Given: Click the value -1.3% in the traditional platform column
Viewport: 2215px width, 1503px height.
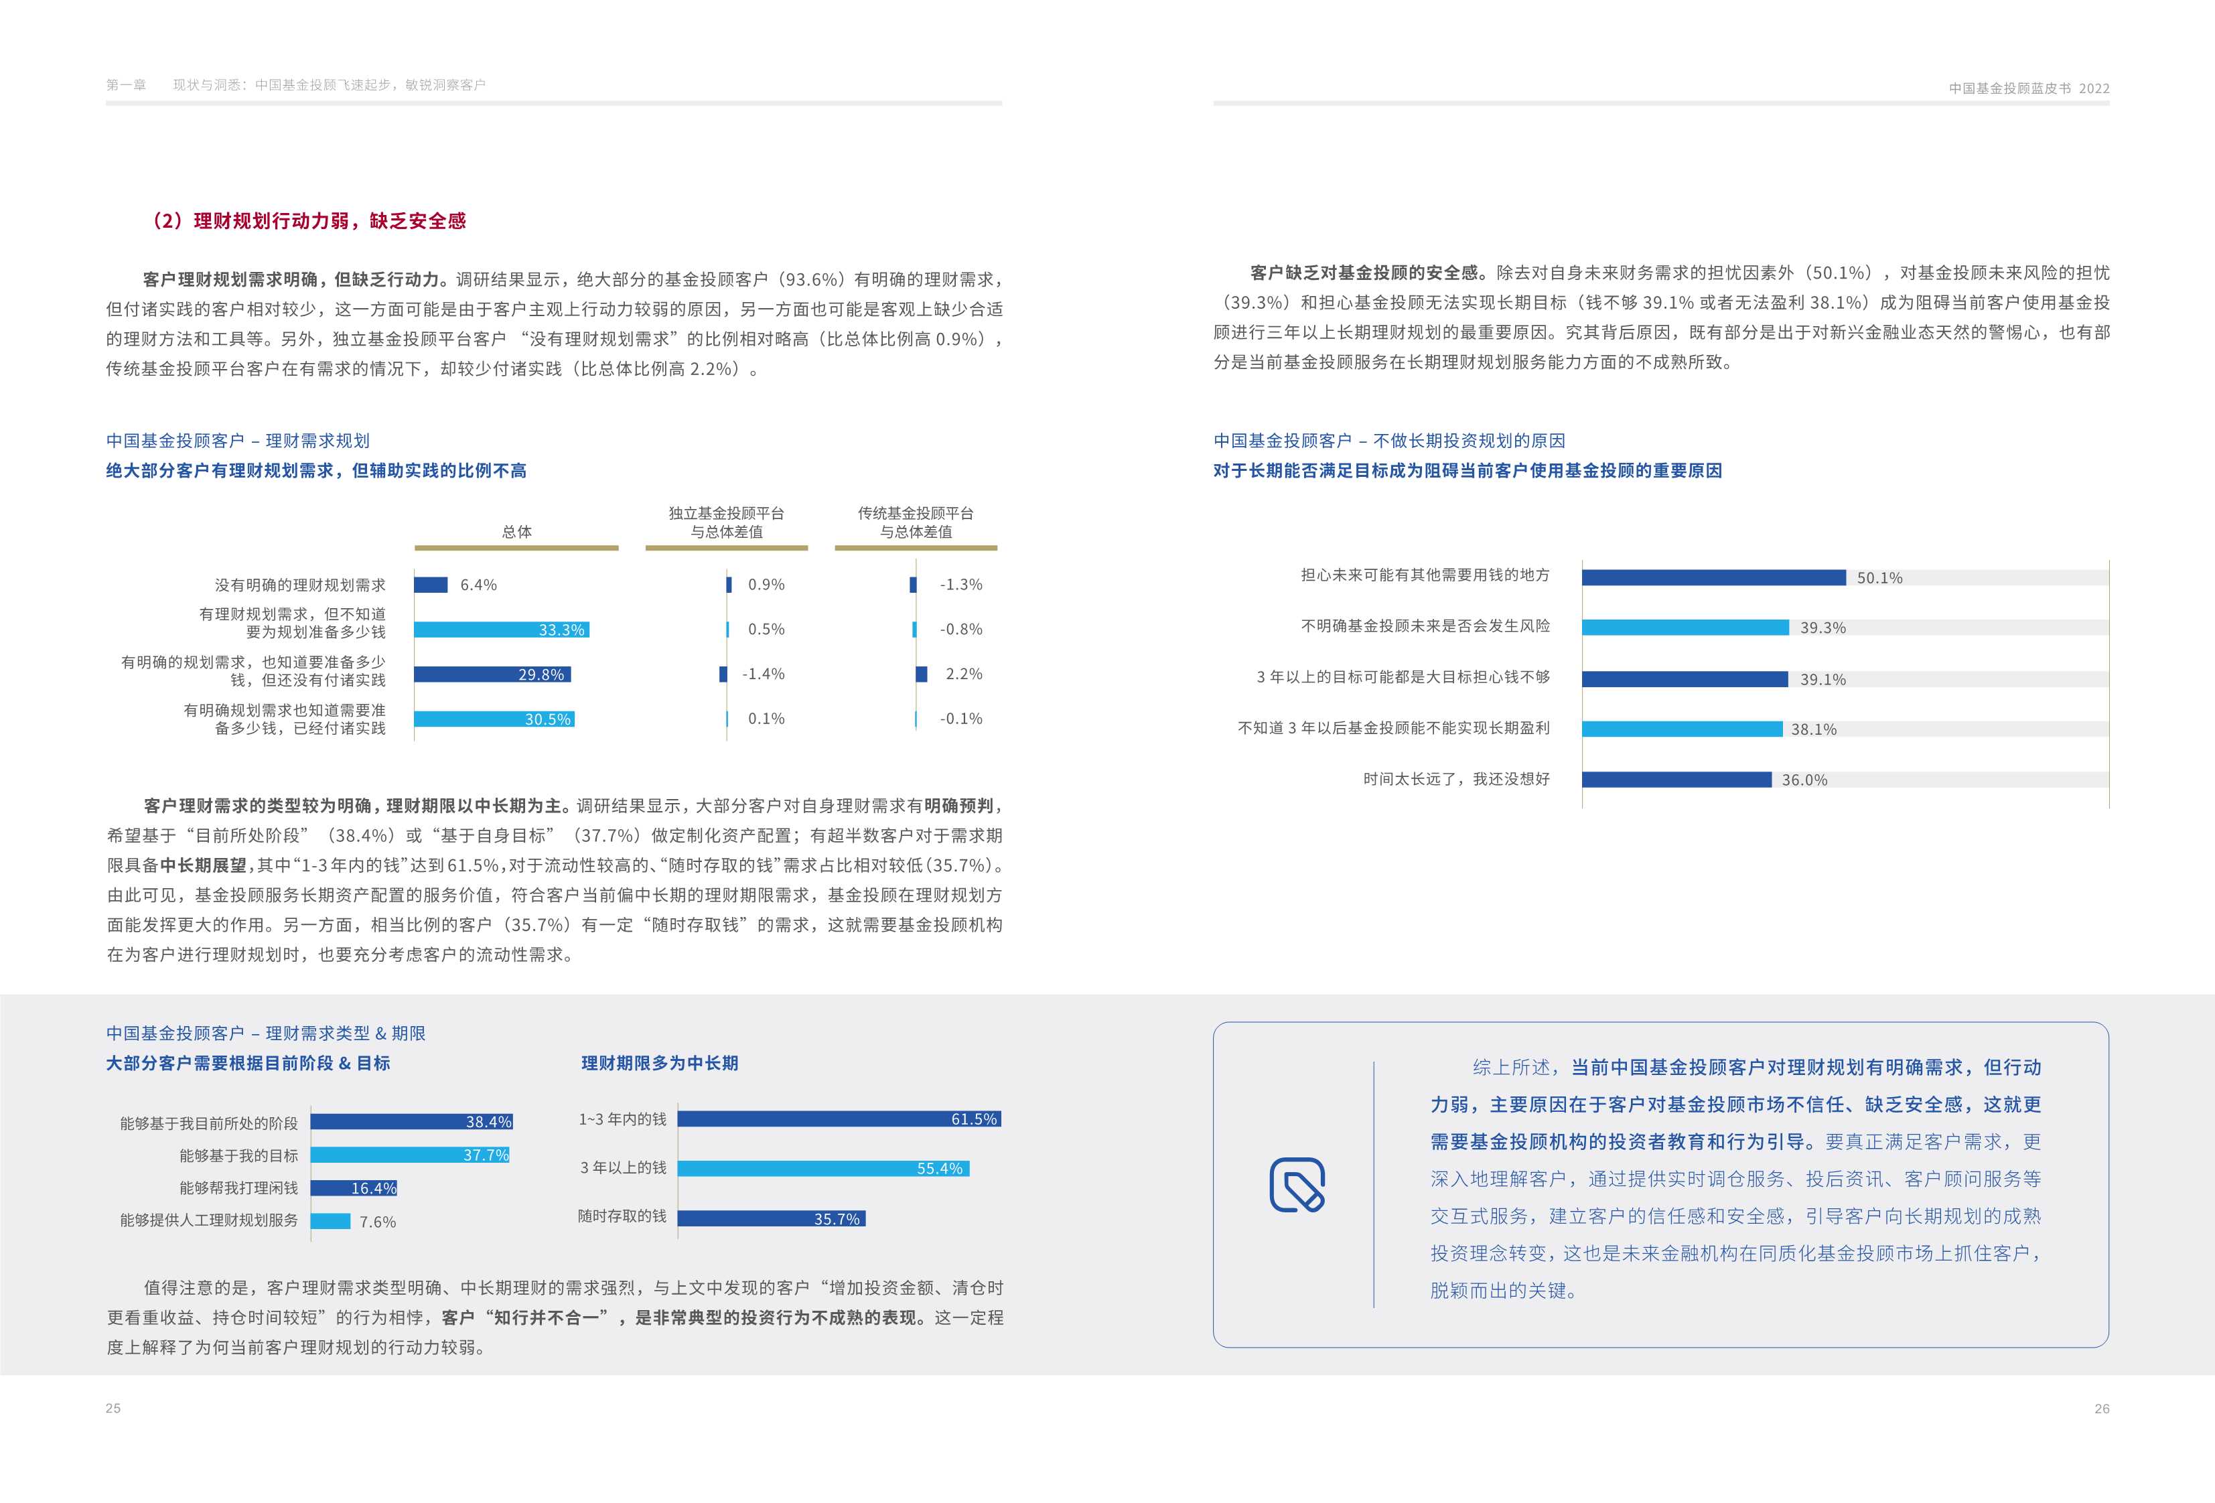Looking at the screenshot, I should pos(960,584).
